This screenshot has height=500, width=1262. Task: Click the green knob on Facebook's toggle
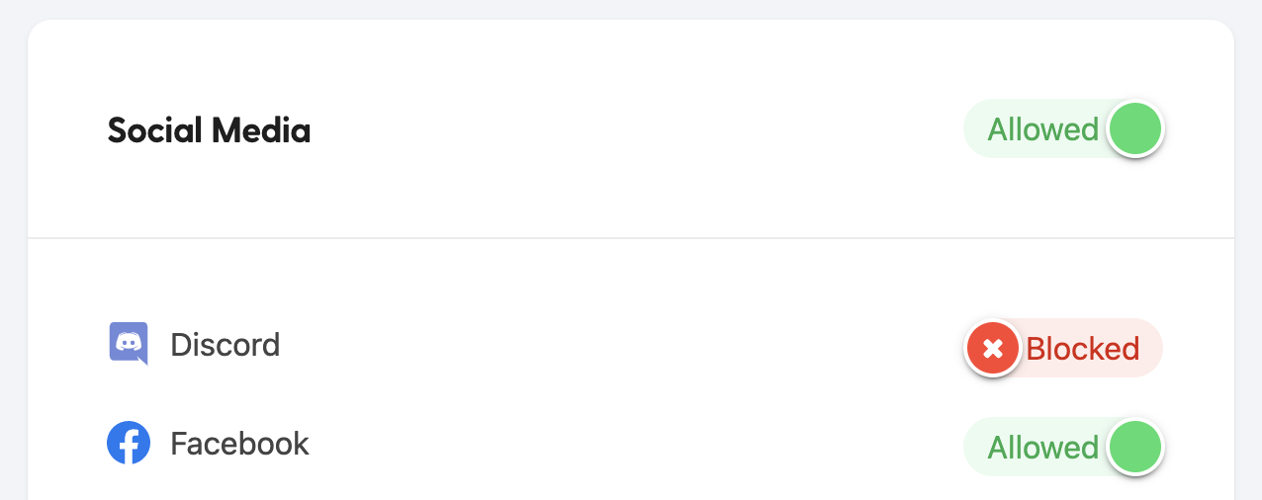click(x=1134, y=448)
